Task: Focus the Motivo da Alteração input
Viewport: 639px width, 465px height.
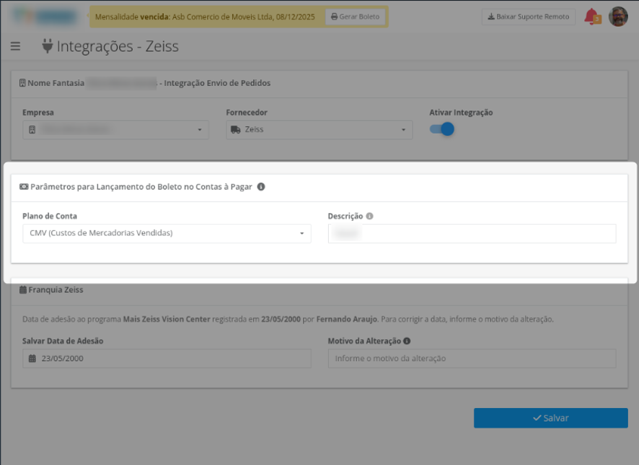Action: (472, 359)
